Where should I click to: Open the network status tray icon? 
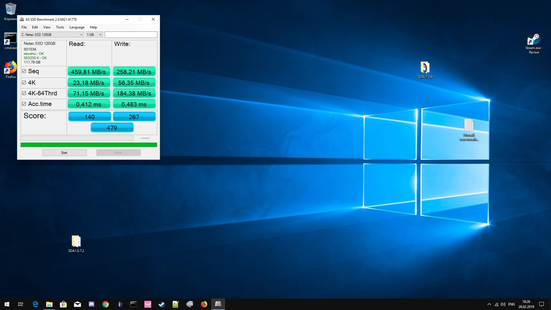(496, 304)
